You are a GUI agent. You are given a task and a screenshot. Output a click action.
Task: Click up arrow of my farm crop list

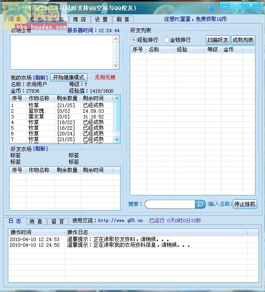[x=117, y=98]
